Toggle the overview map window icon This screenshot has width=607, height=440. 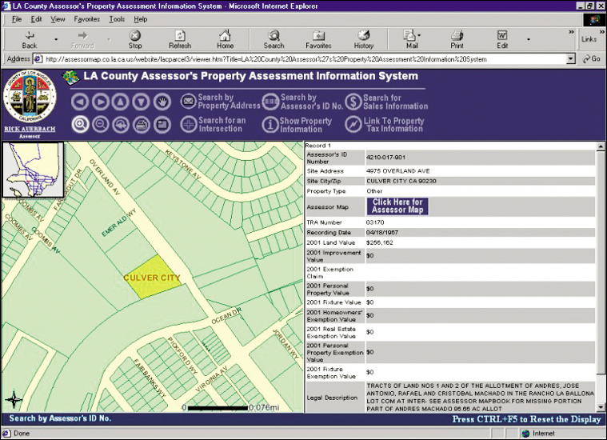162,125
